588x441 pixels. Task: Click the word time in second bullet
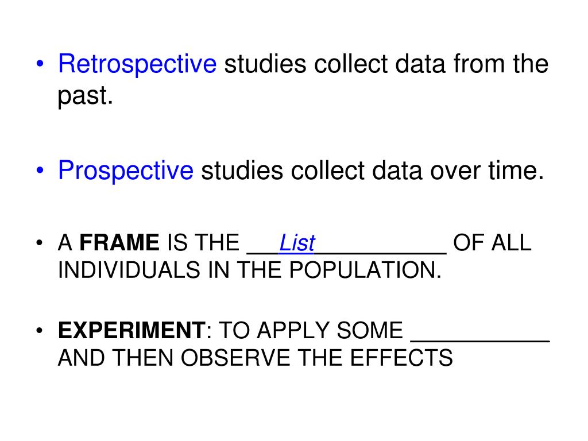pos(514,171)
